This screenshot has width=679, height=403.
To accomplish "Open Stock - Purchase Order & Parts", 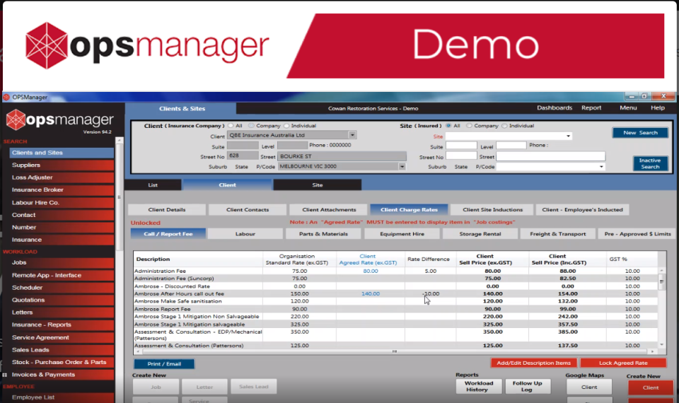I will click(62, 362).
